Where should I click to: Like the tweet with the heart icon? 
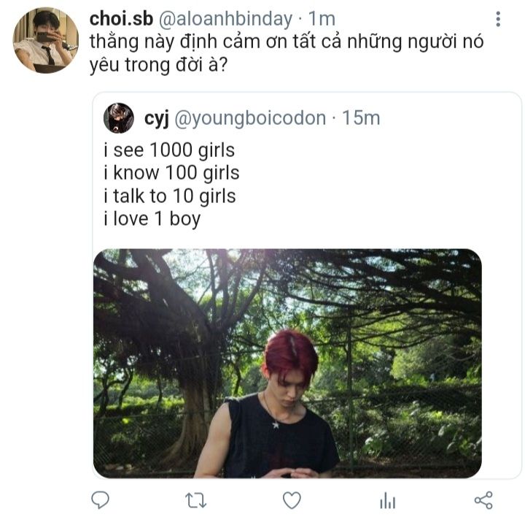tap(292, 500)
